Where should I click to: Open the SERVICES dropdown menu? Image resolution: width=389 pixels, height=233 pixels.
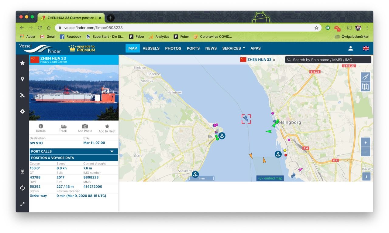(x=233, y=48)
